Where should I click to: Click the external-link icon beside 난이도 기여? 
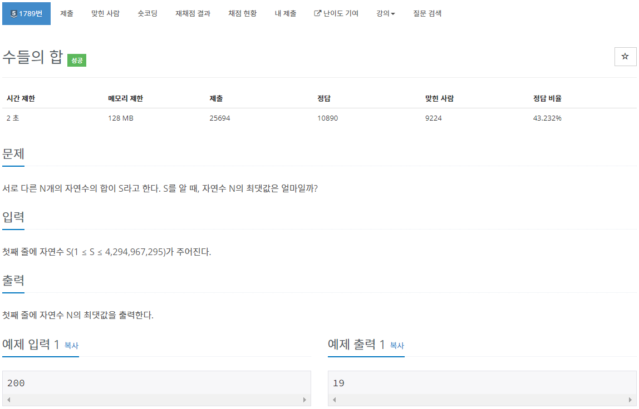(317, 13)
